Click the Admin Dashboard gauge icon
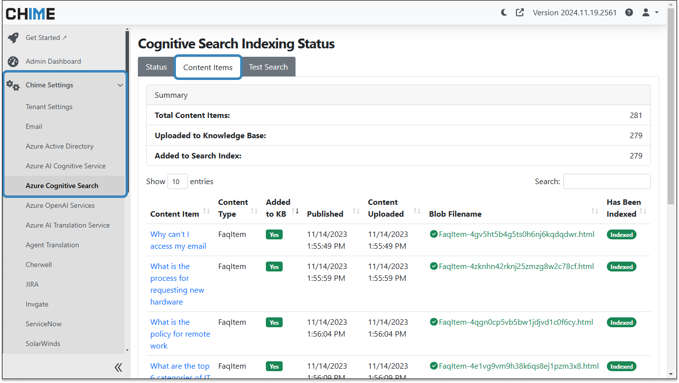Screen dimensions: 679x383 tap(13, 62)
